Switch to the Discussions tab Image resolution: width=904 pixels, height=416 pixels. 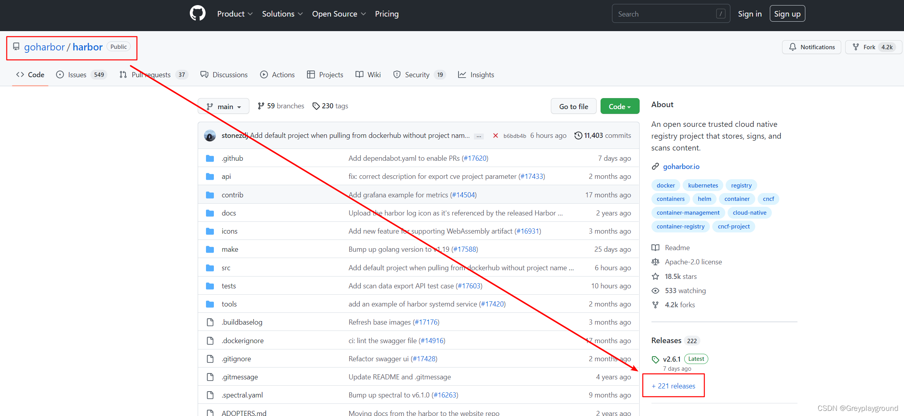pyautogui.click(x=224, y=75)
